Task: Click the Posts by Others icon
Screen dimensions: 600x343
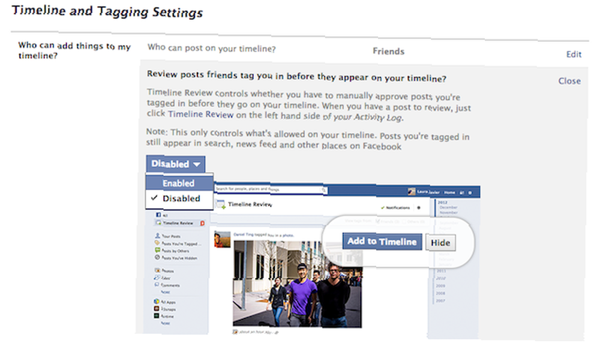Action: coord(157,250)
